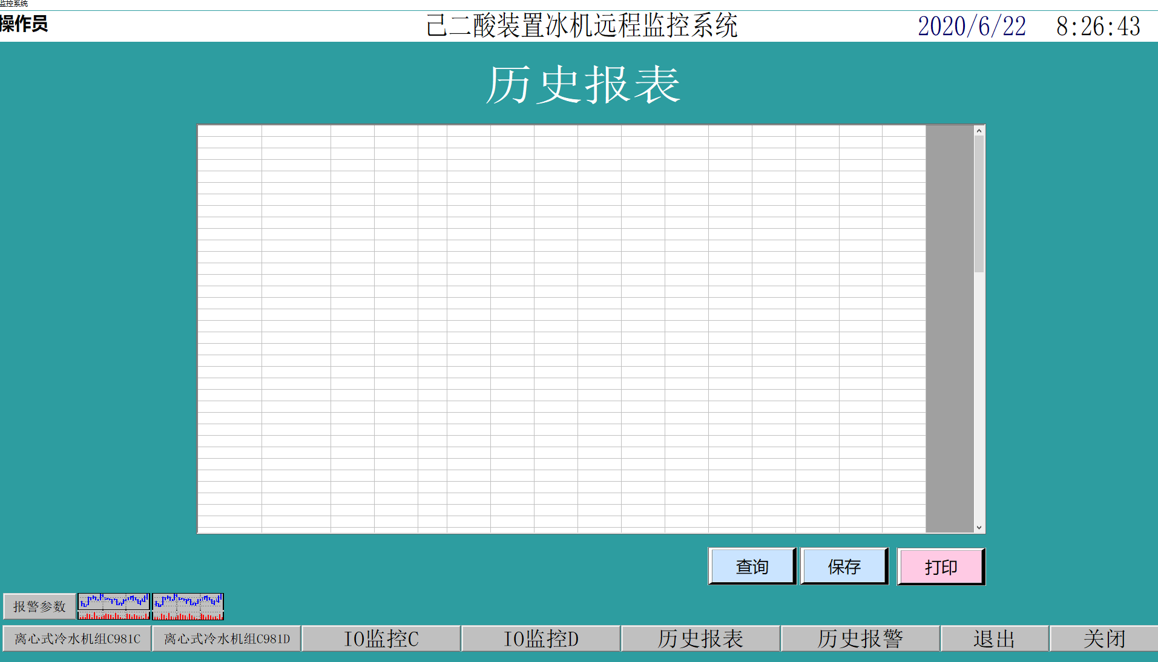Click the report scrollbar's up arrow
The height and width of the screenshot is (662, 1158).
[979, 131]
